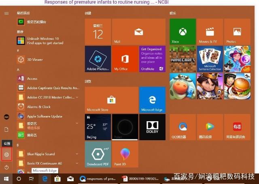Open the green iQIYI app entry
Viewport: 259px width, 184px height.
pyautogui.click(x=48, y=135)
